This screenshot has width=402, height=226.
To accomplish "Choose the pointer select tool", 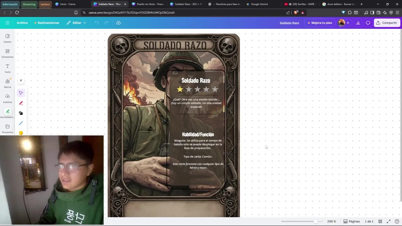I will [21, 93].
